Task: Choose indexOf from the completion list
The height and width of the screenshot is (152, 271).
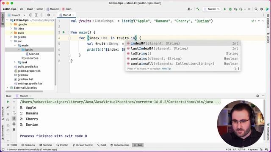Action: [183, 43]
